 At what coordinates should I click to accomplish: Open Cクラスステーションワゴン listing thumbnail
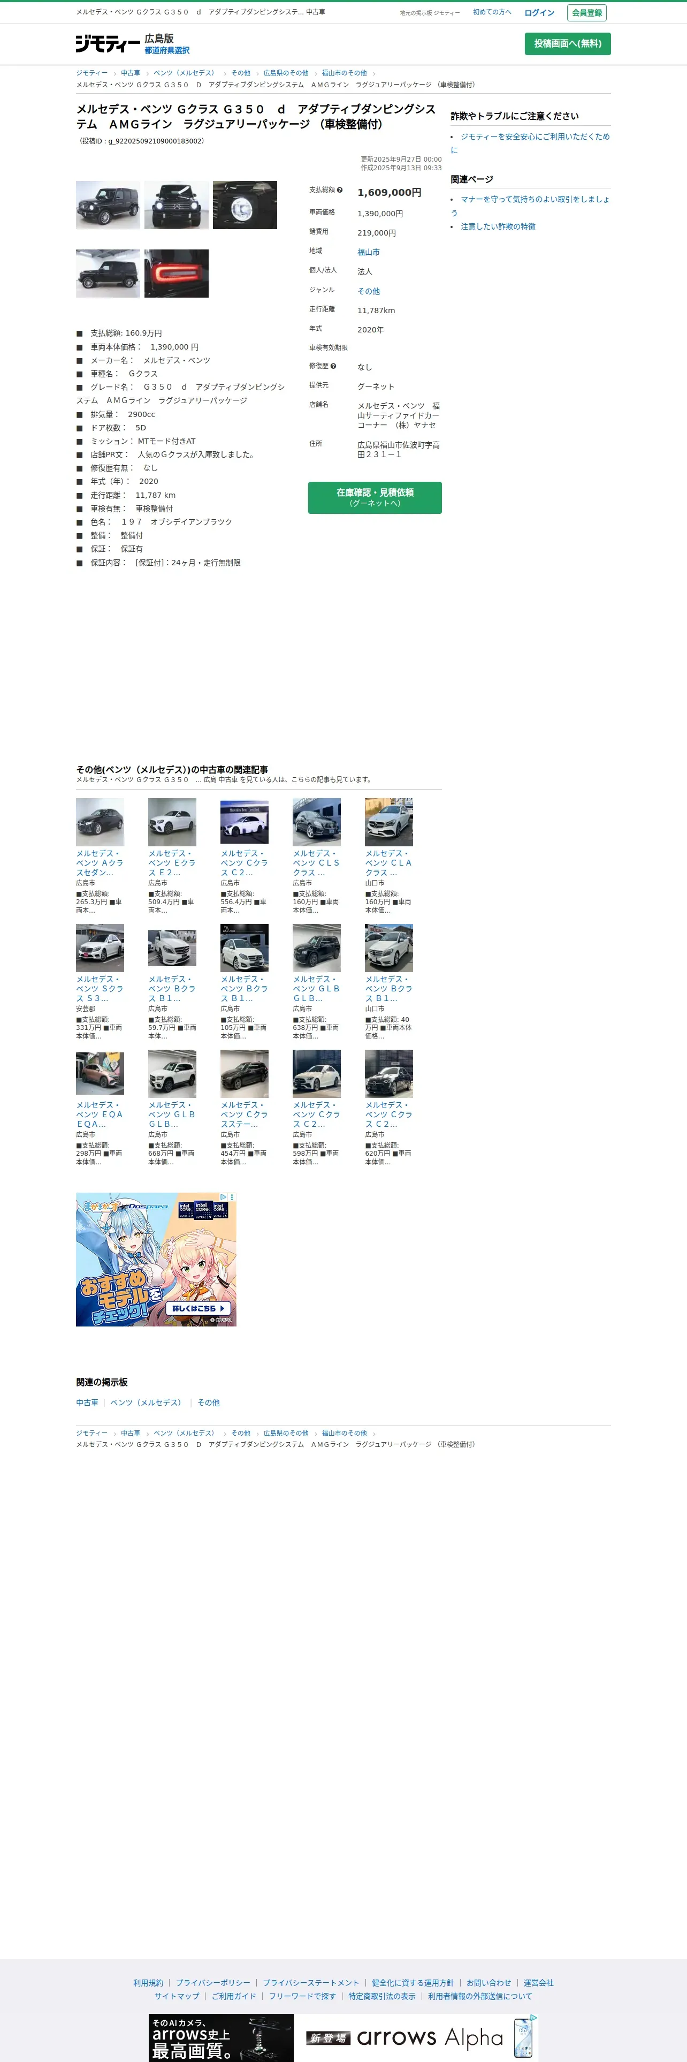pyautogui.click(x=245, y=1073)
